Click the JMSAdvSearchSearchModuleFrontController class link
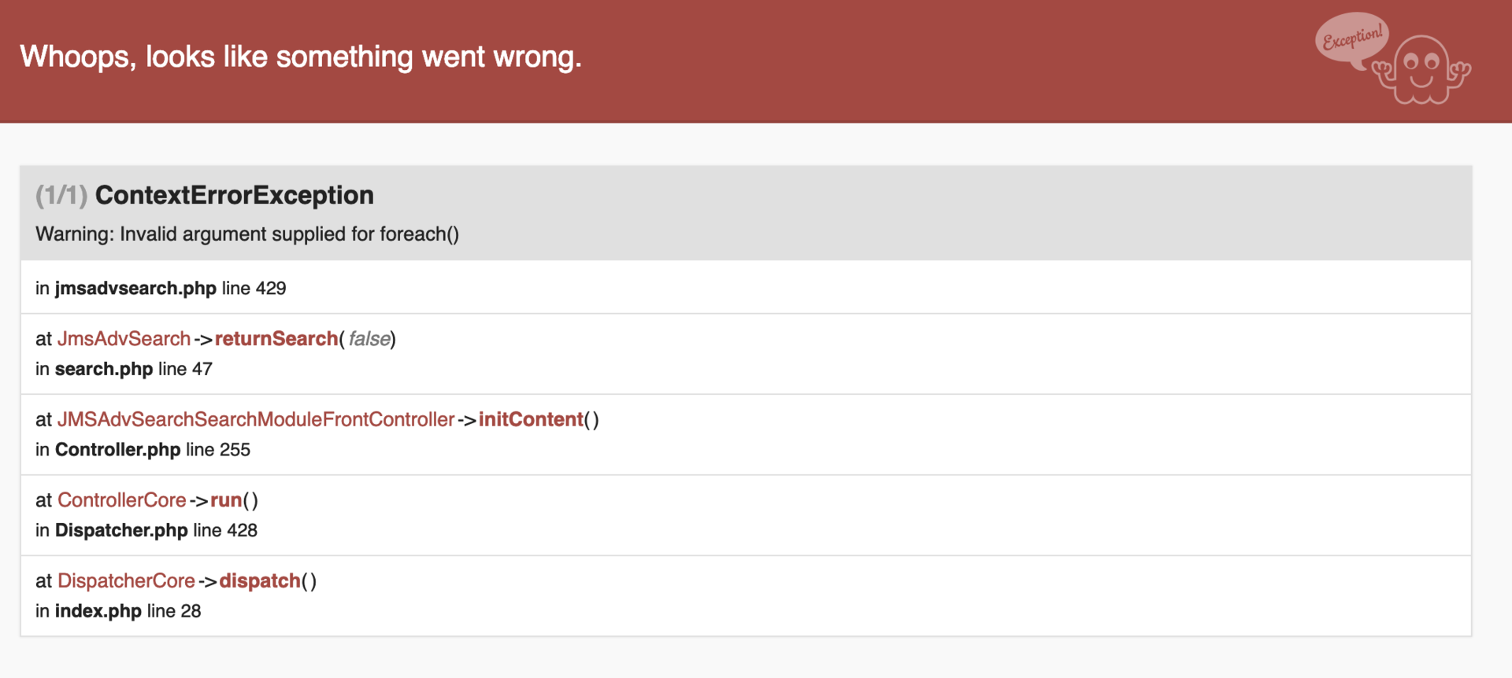1512x678 pixels. 256,420
